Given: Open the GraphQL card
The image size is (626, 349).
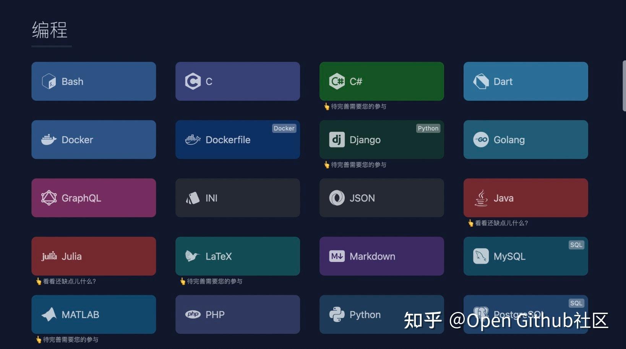Looking at the screenshot, I should (x=94, y=198).
